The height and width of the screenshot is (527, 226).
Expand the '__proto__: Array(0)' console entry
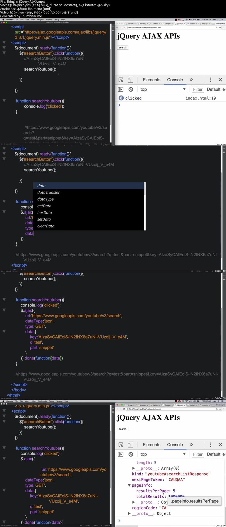coord(133,468)
